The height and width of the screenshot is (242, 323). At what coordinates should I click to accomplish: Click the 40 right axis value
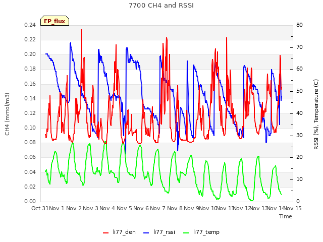click(299, 113)
